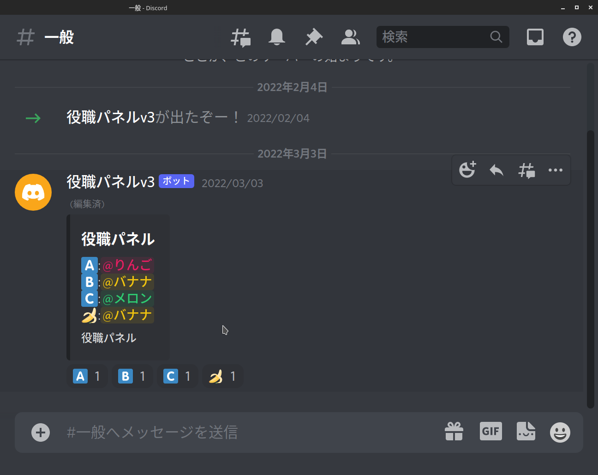598x475 pixels.
Task: Click the magnifier icon in search box
Action: [x=496, y=37]
